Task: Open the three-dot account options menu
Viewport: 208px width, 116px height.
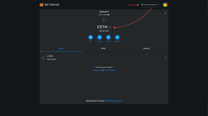Action: pyautogui.click(x=165, y=13)
